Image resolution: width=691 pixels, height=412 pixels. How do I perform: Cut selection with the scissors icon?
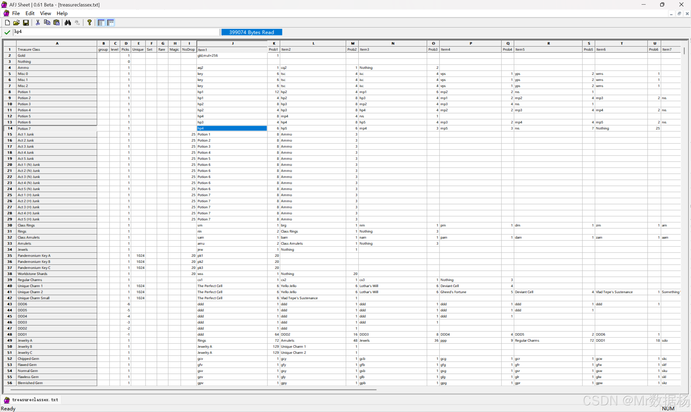[38, 23]
